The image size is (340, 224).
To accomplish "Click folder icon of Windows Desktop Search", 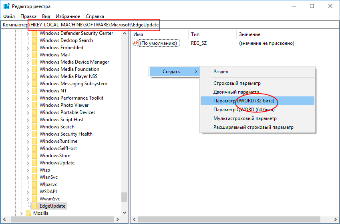I will pyautogui.click(x=34, y=40).
